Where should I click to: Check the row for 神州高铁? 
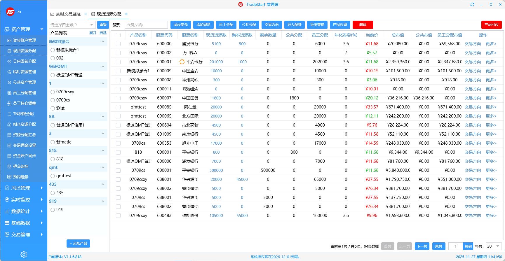(118, 80)
